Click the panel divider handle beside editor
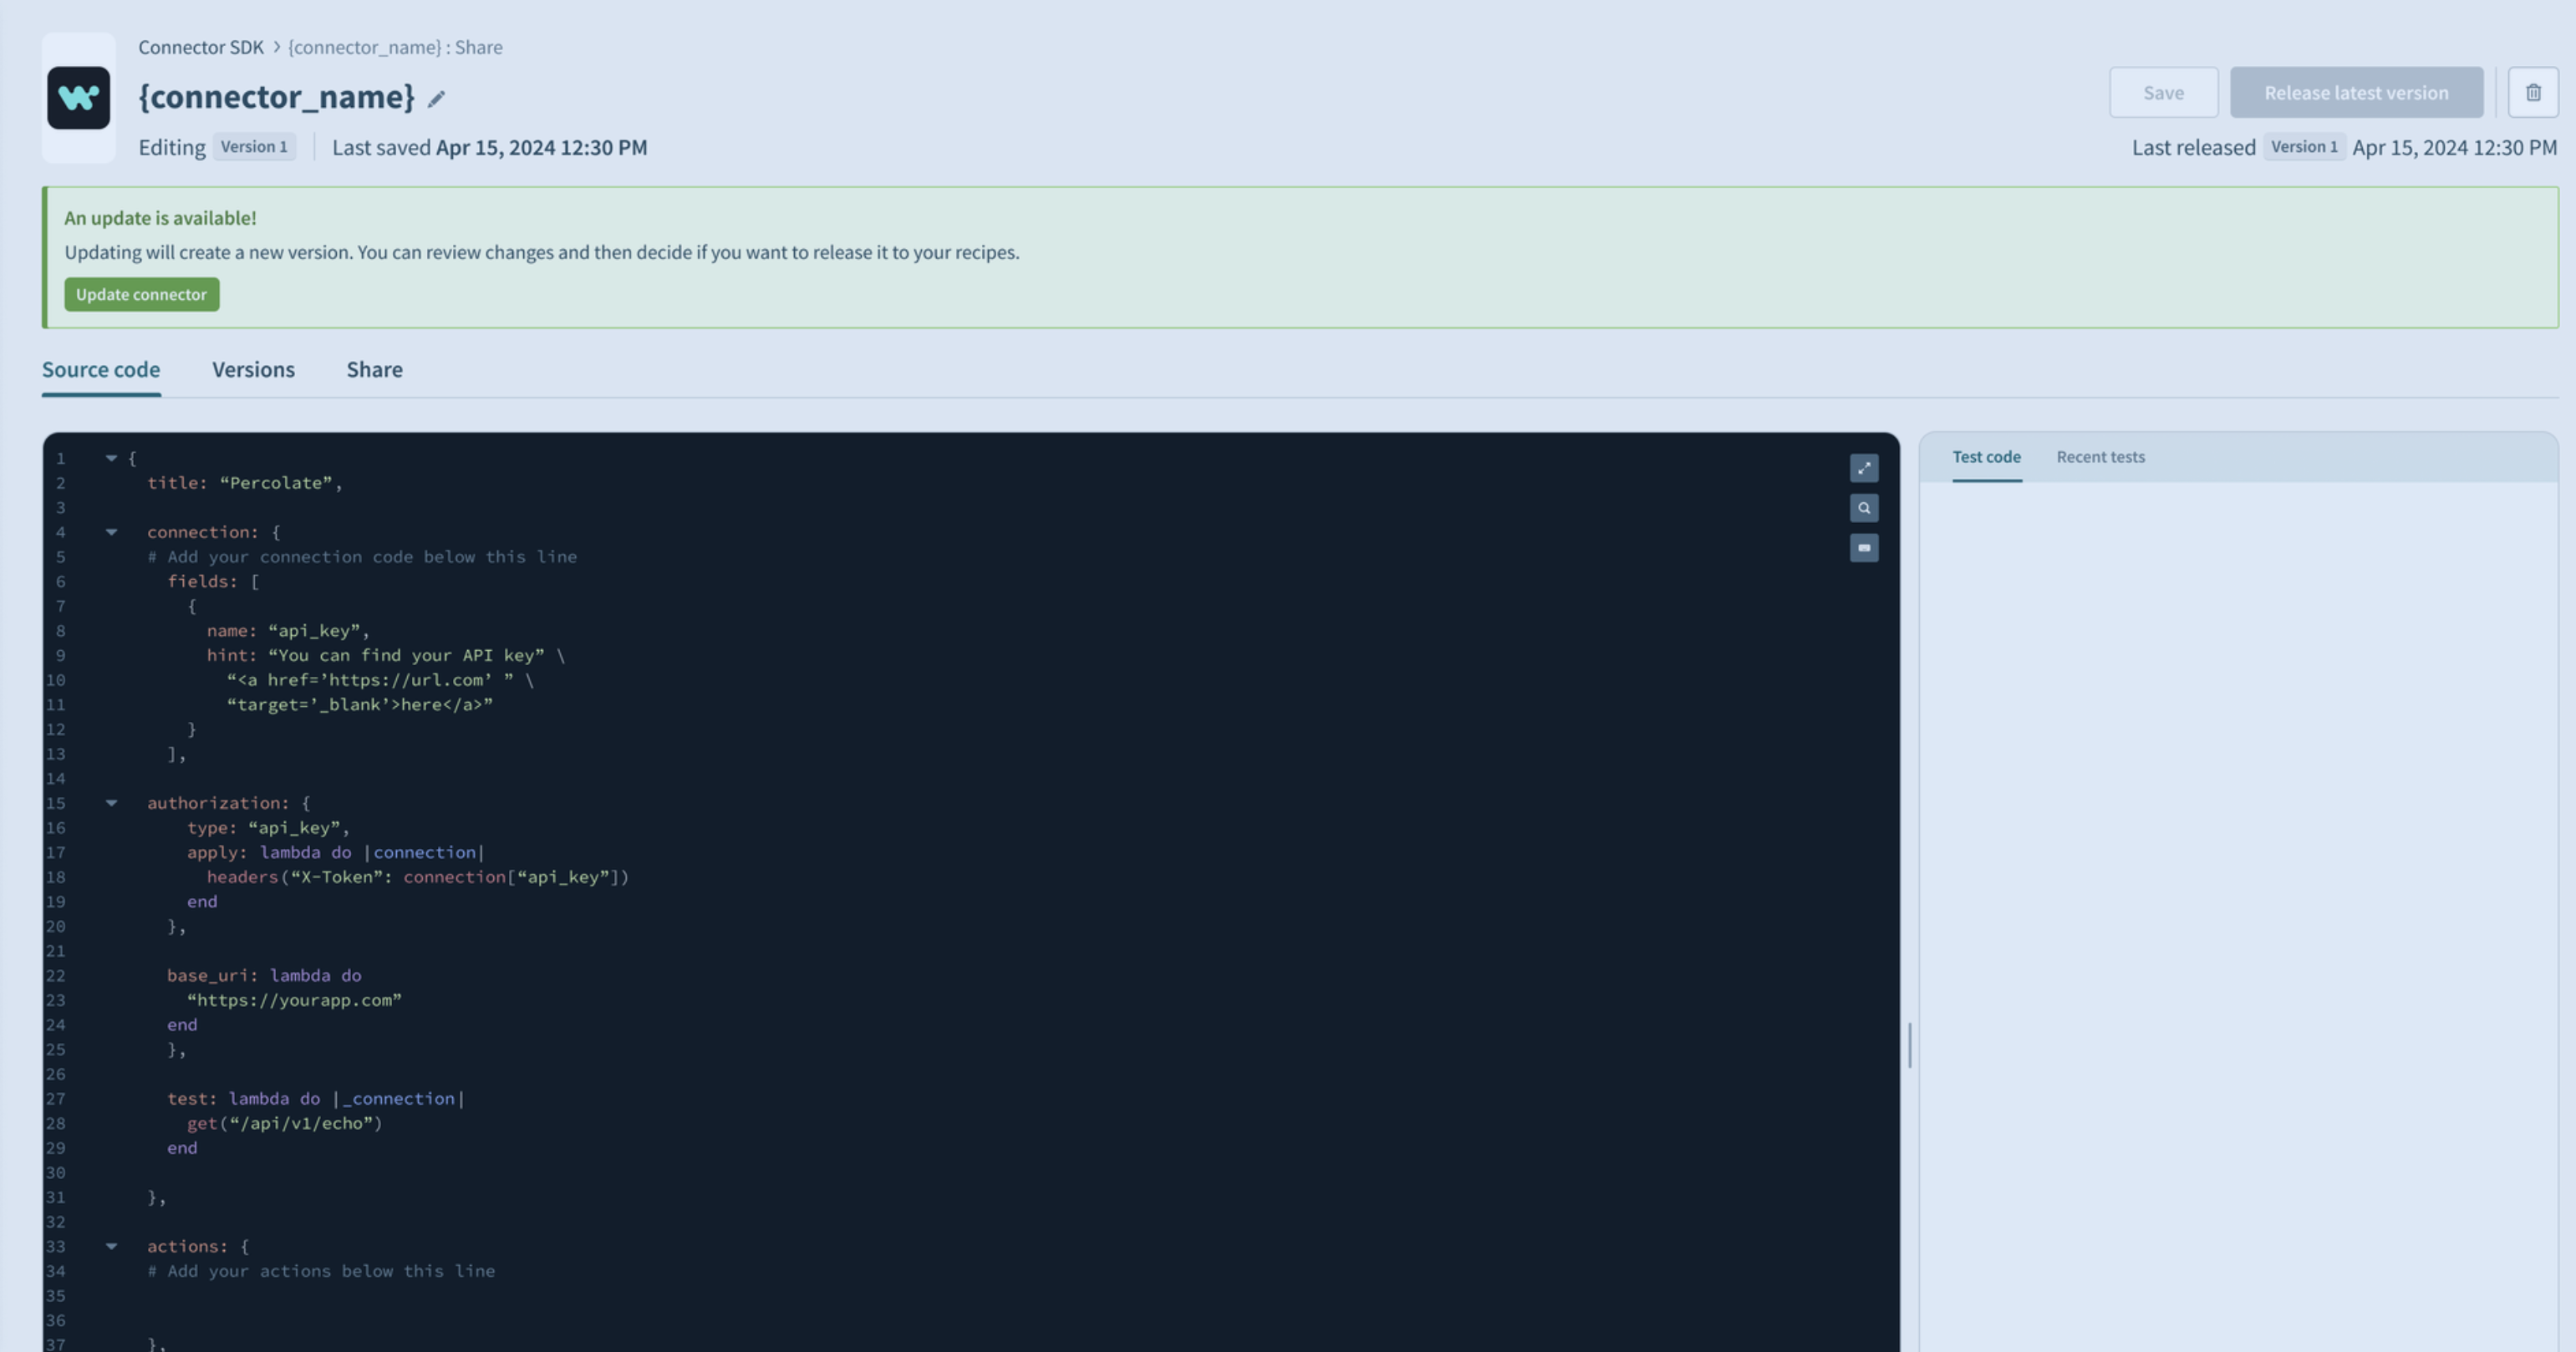This screenshot has height=1352, width=2576. (1909, 1045)
